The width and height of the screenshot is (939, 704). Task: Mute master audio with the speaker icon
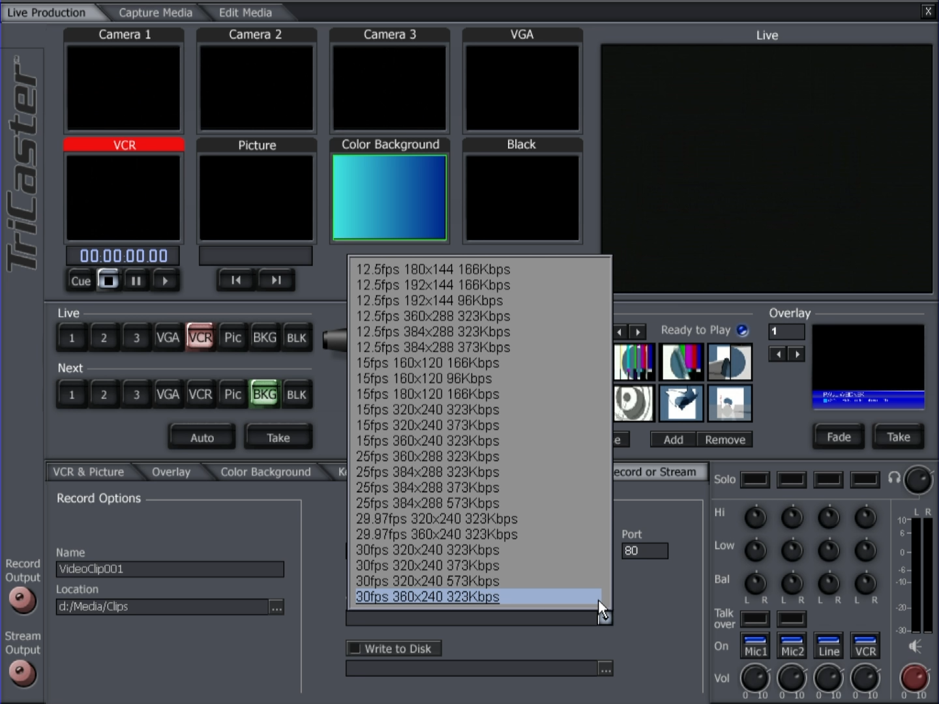tap(916, 646)
